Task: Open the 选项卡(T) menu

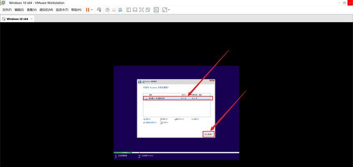Action: point(62,10)
